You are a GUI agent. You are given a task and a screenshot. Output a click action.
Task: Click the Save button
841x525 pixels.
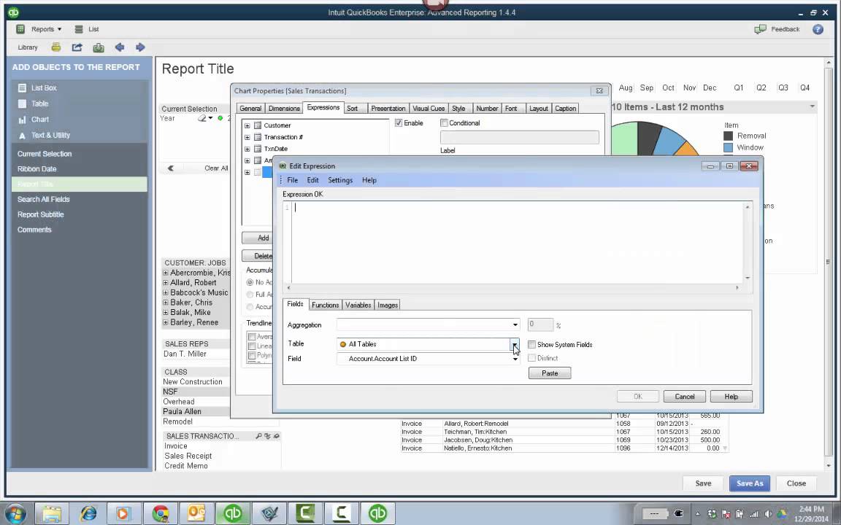pos(702,483)
